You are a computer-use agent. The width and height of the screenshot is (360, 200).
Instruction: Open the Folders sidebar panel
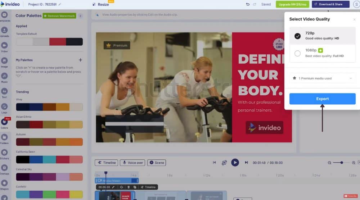pos(4,139)
